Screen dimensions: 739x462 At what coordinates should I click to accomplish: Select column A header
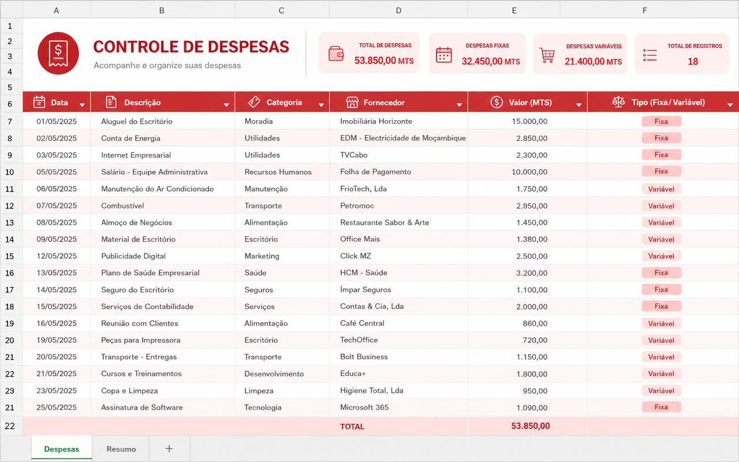[x=56, y=10]
